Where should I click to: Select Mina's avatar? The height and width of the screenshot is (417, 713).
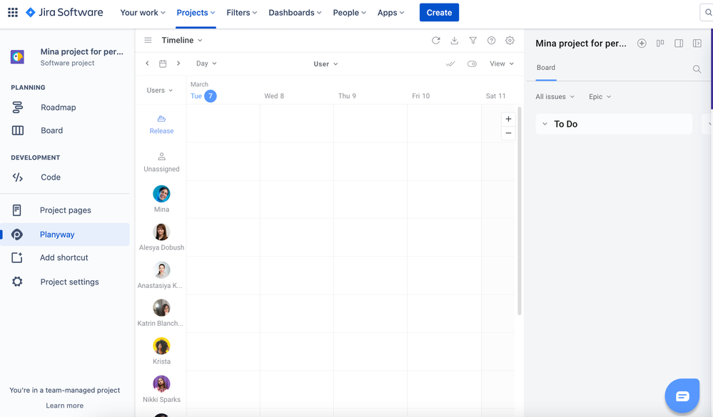[161, 194]
